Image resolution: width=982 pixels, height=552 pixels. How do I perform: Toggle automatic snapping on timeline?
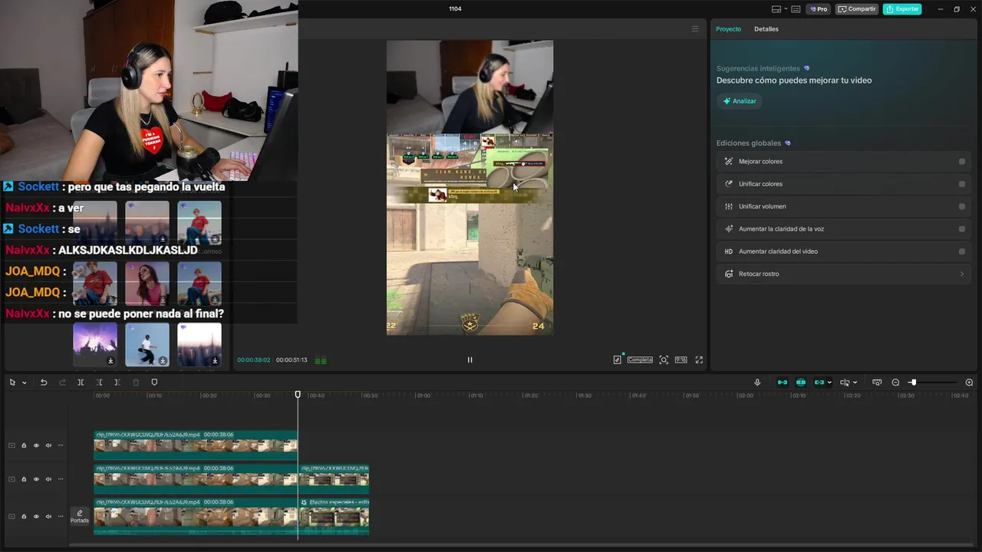point(801,382)
